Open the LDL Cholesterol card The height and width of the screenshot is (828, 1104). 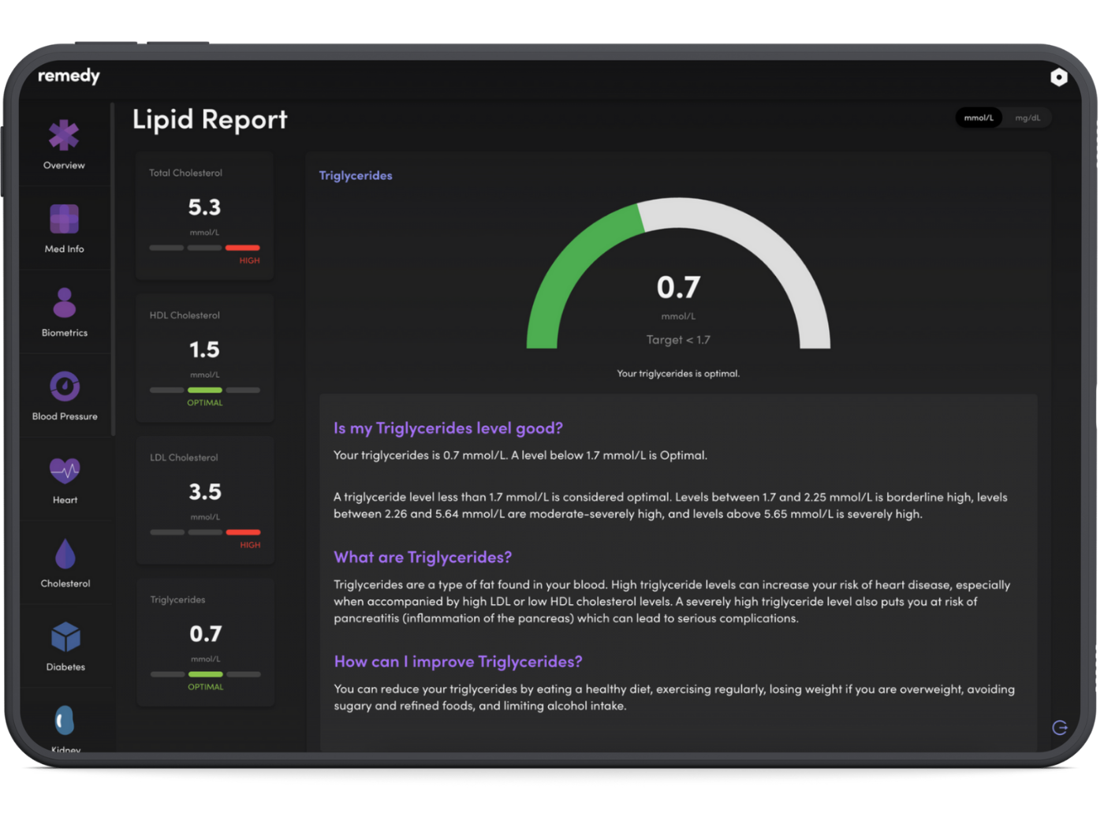(x=205, y=500)
